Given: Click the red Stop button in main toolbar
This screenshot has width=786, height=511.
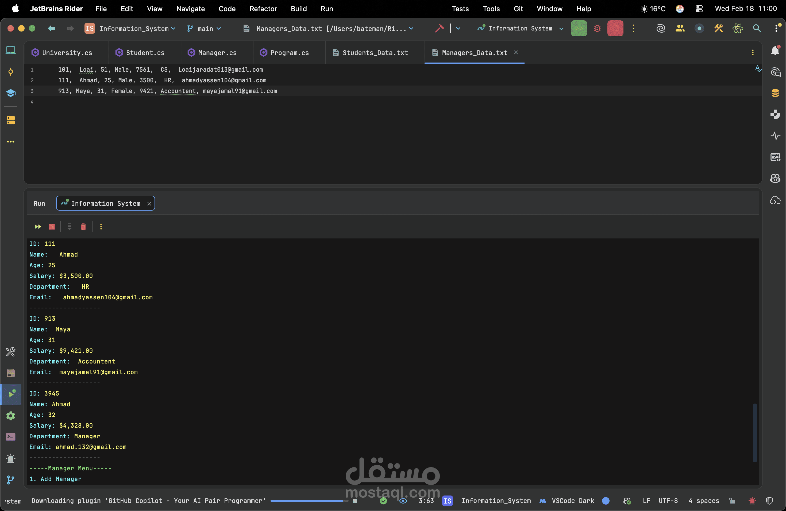Looking at the screenshot, I should tap(615, 28).
